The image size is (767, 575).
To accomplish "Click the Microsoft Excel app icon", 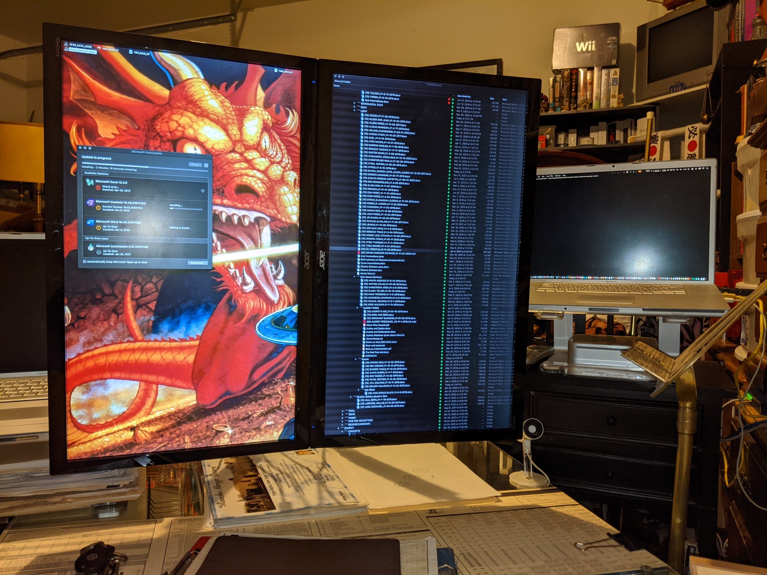I will pos(90,183).
